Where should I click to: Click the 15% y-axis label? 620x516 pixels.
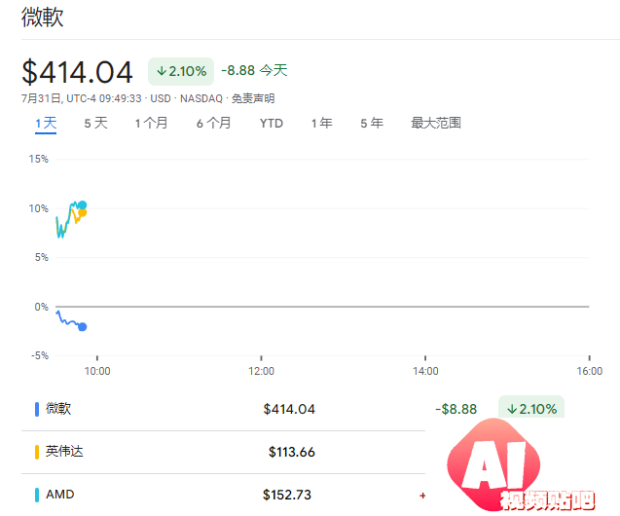pos(38,159)
